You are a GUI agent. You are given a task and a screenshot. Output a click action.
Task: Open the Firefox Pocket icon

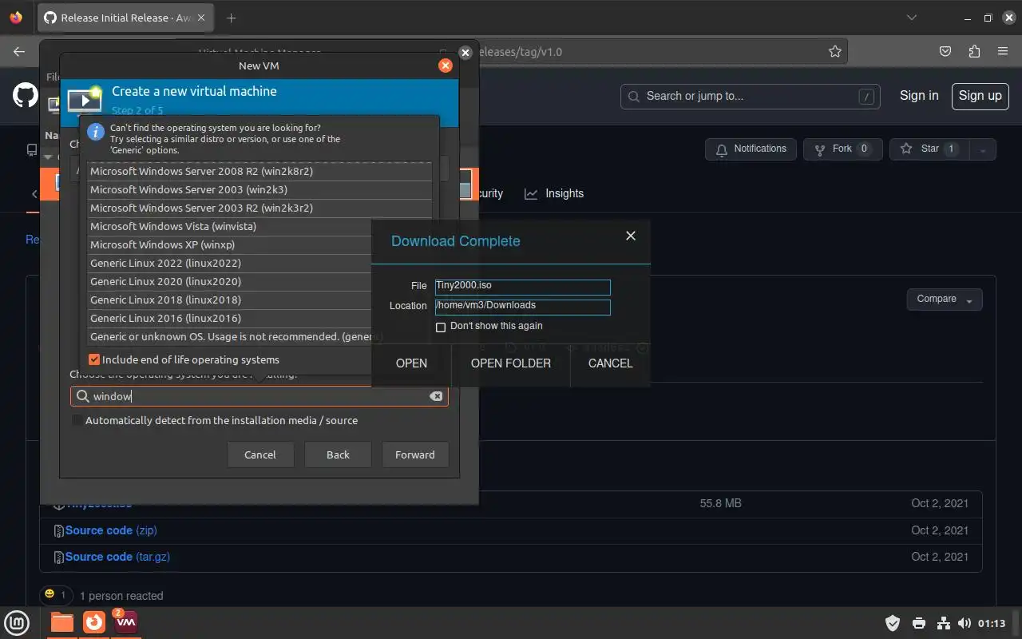(945, 51)
